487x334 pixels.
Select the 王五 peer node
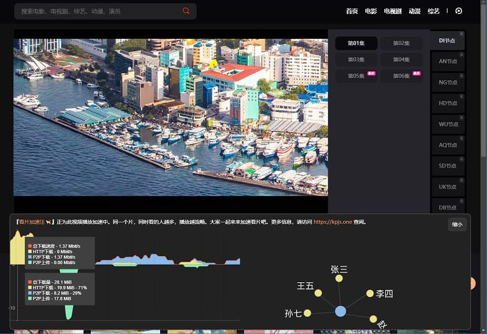(318, 293)
